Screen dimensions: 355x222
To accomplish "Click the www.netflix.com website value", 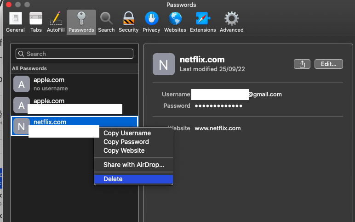I will point(218,128).
